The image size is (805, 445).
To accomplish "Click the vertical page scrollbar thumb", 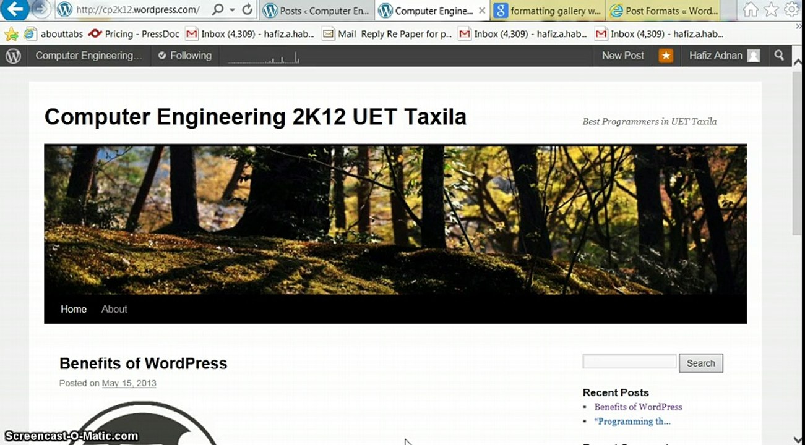I will coord(796,153).
